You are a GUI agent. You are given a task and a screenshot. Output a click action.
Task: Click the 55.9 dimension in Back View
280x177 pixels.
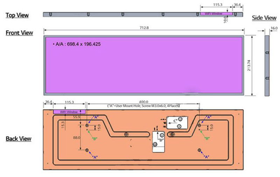(76, 117)
